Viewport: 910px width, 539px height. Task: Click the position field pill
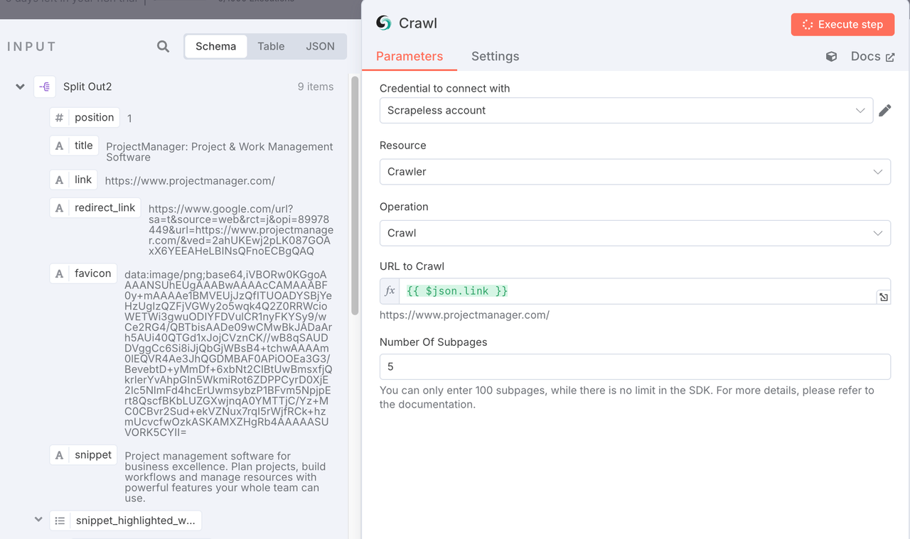[x=85, y=118]
